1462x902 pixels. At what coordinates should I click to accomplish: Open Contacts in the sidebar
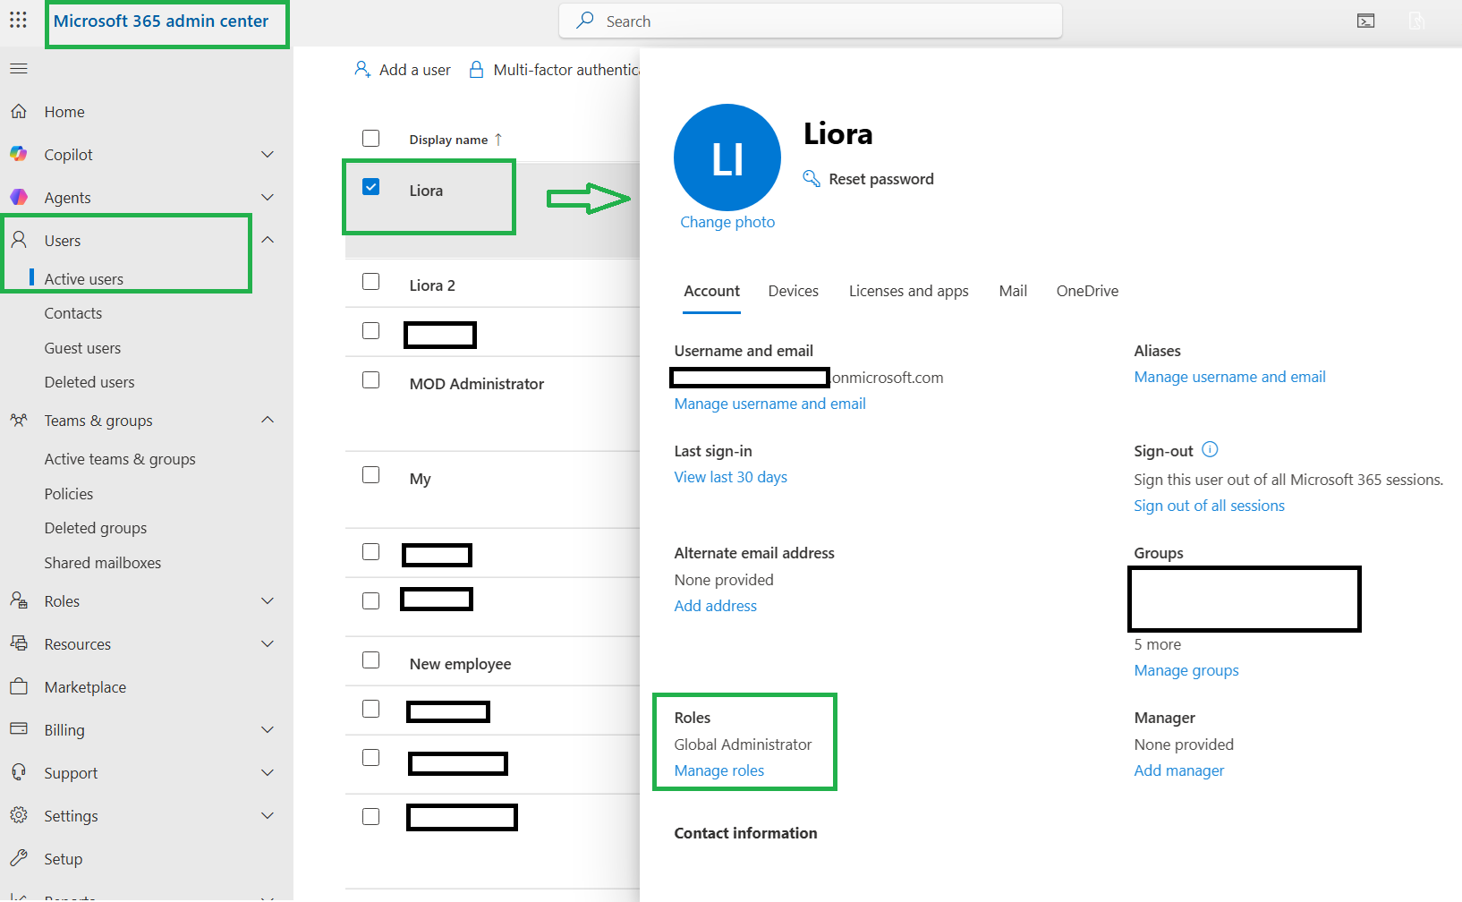(73, 313)
